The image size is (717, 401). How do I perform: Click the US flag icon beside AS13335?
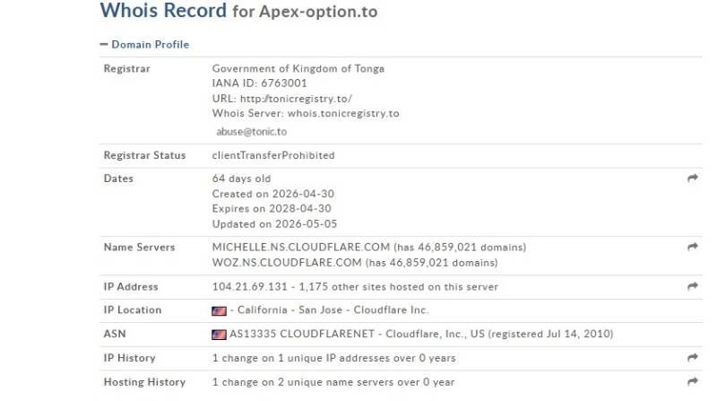tap(219, 335)
